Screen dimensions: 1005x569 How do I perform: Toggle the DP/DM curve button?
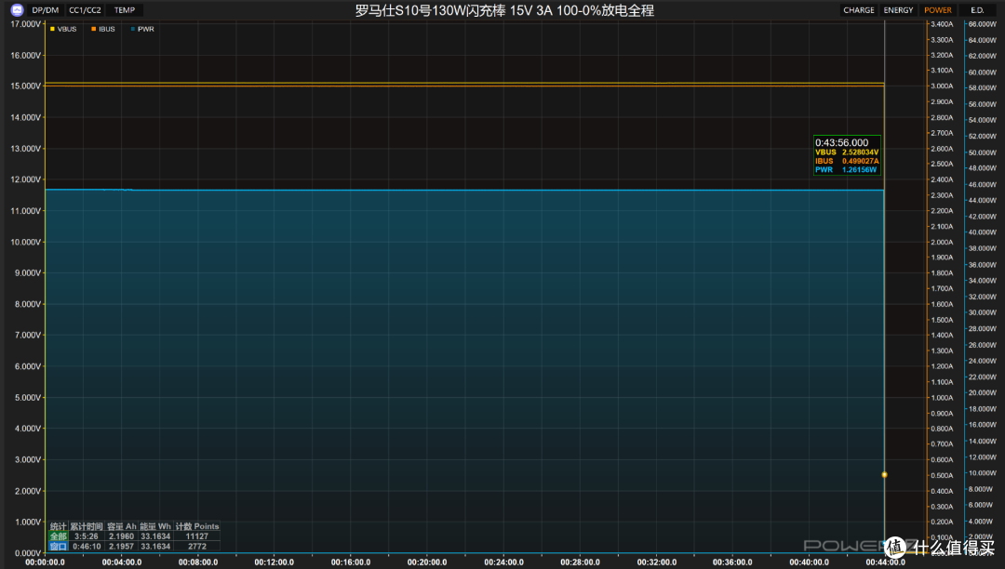[x=45, y=10]
